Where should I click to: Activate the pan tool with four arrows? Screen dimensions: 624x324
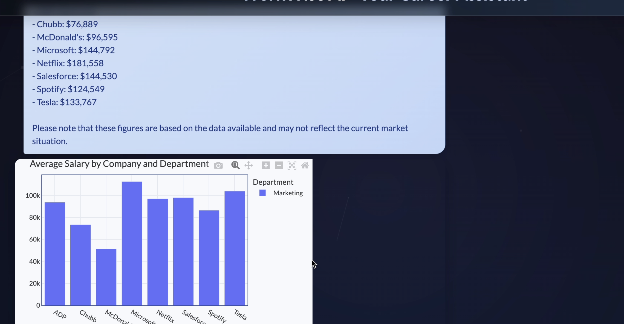point(249,165)
